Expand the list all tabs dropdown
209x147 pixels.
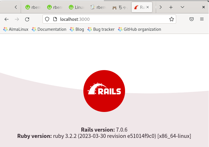[182, 7]
